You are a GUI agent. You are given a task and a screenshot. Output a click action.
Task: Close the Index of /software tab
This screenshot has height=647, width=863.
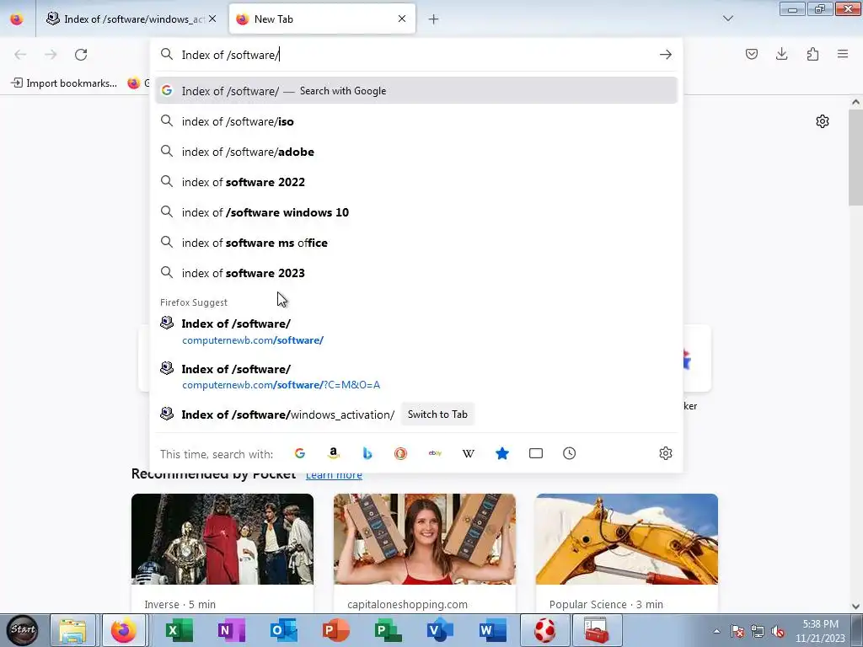click(212, 19)
